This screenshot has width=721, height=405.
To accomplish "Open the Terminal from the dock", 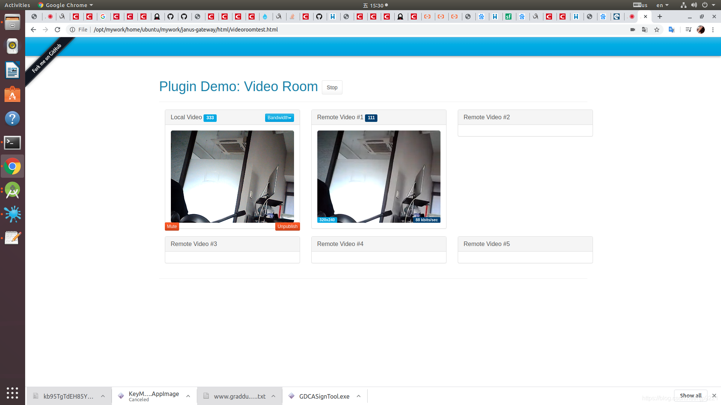I will [12, 142].
